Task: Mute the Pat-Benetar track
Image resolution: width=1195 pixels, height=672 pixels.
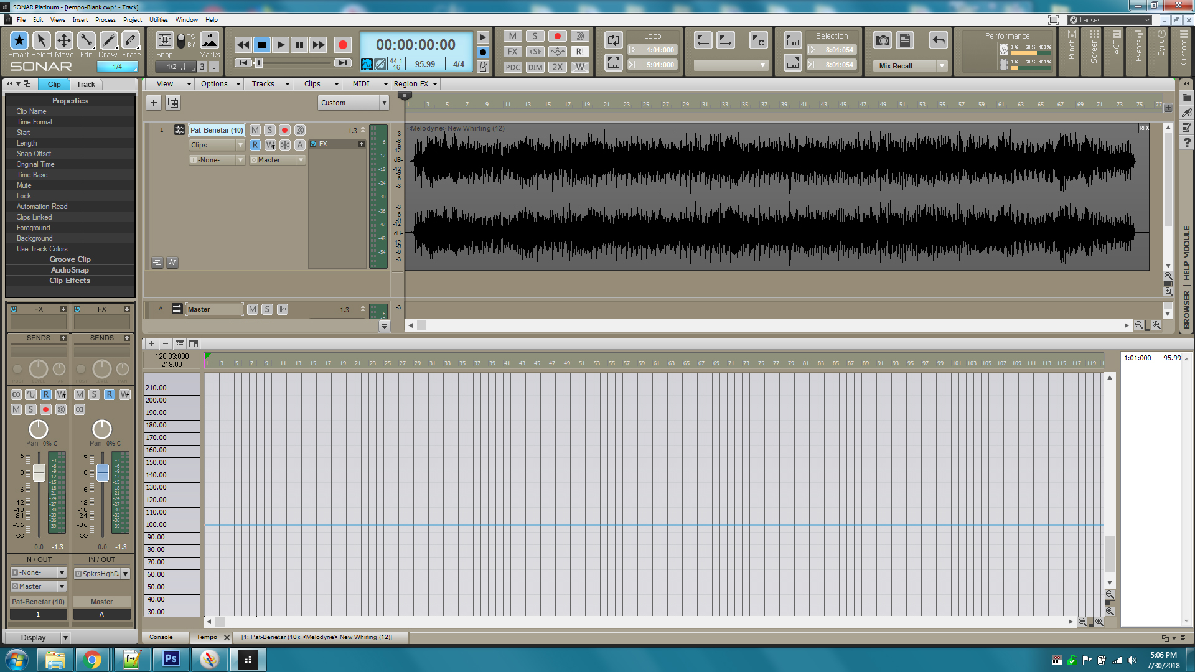Action: click(x=255, y=130)
